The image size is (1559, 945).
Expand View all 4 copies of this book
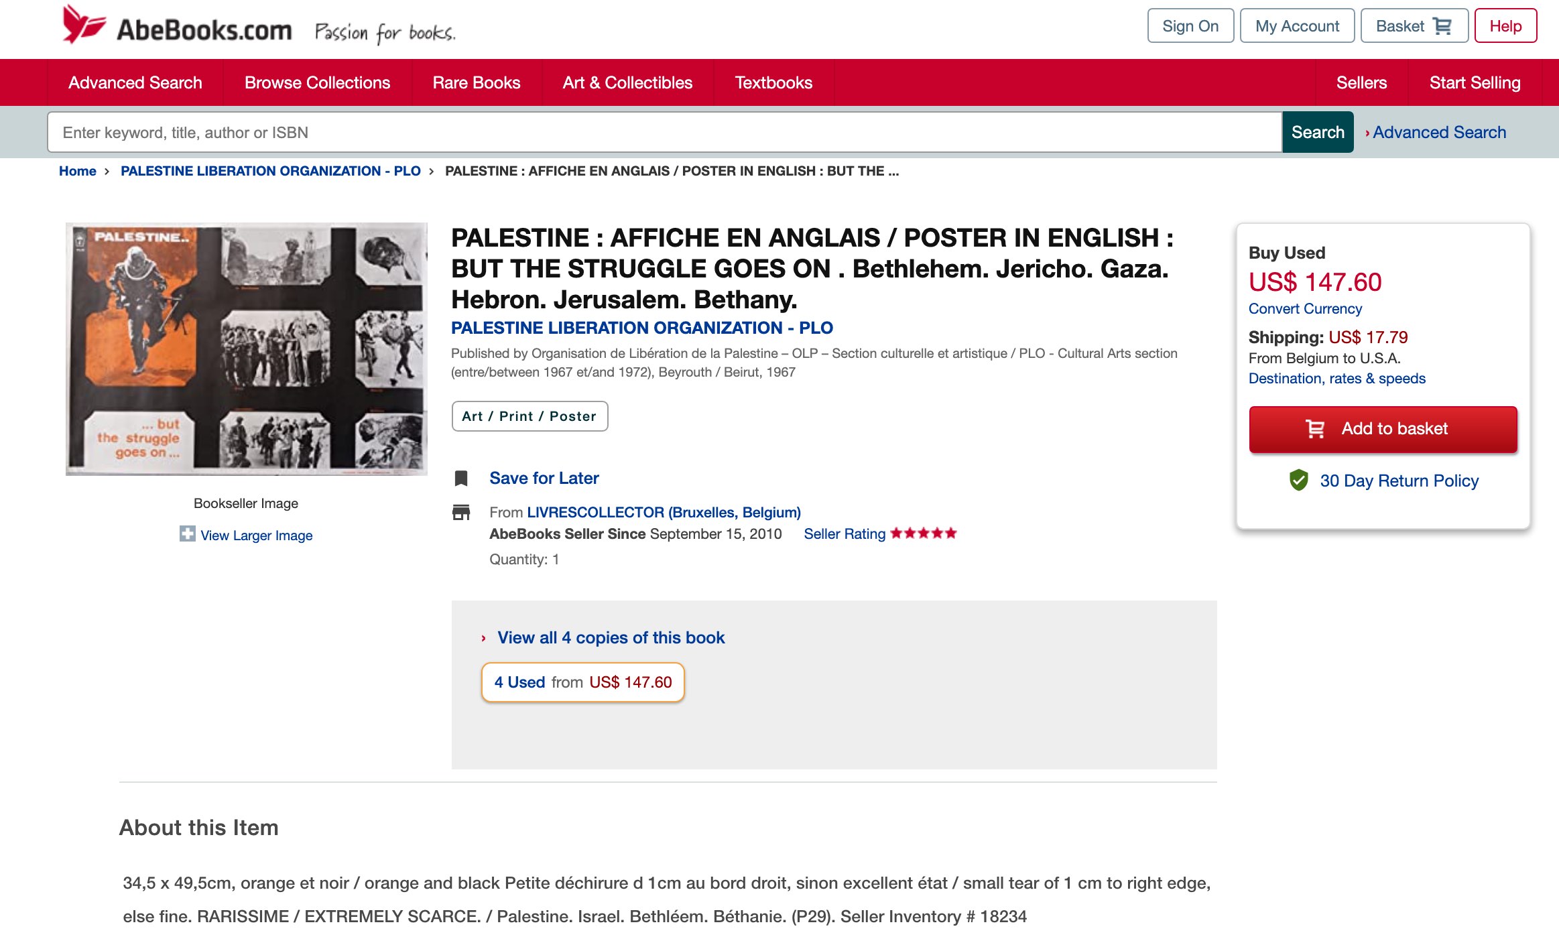point(611,637)
